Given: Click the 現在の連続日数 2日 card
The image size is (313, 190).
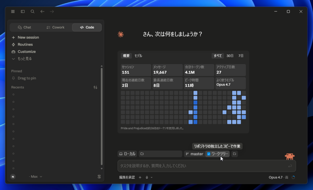Looking at the screenshot, I should [136, 83].
